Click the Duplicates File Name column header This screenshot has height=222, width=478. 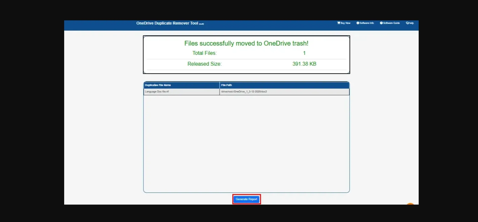point(158,85)
